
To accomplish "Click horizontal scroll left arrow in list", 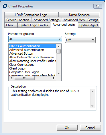I will (11, 78).
